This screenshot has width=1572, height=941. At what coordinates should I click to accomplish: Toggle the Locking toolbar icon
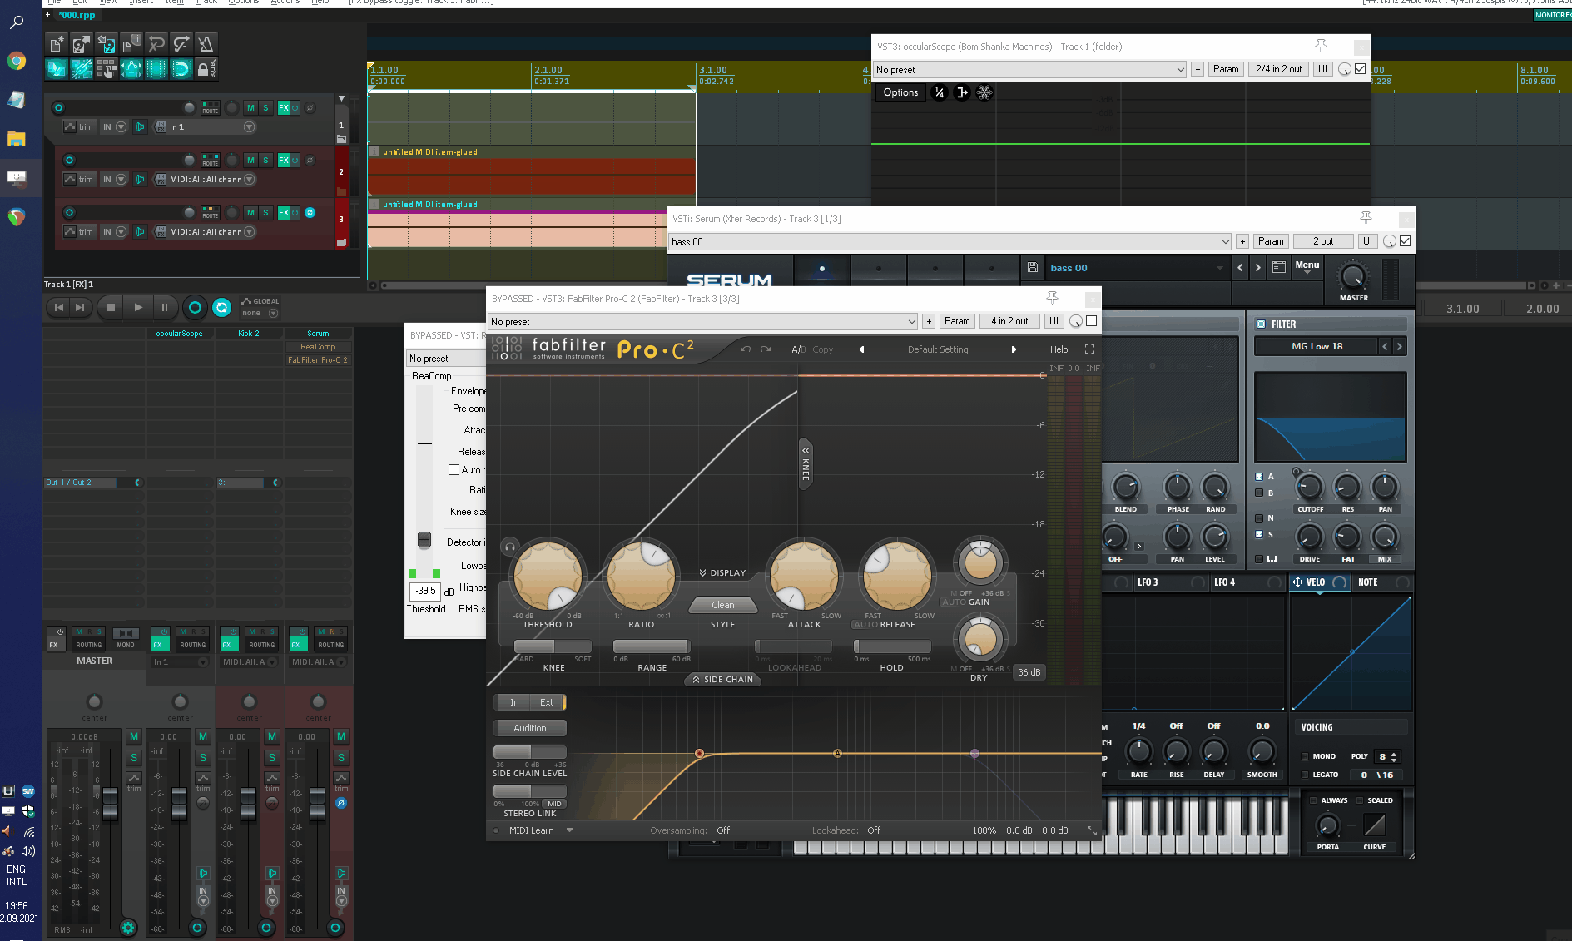click(x=206, y=69)
